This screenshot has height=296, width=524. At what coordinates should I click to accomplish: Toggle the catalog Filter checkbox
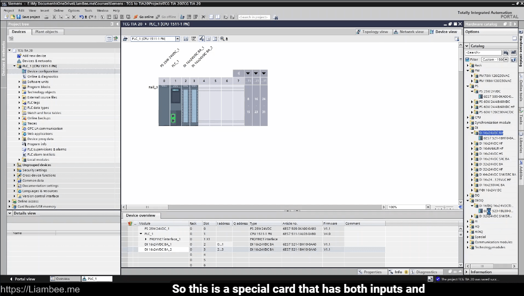(468, 59)
